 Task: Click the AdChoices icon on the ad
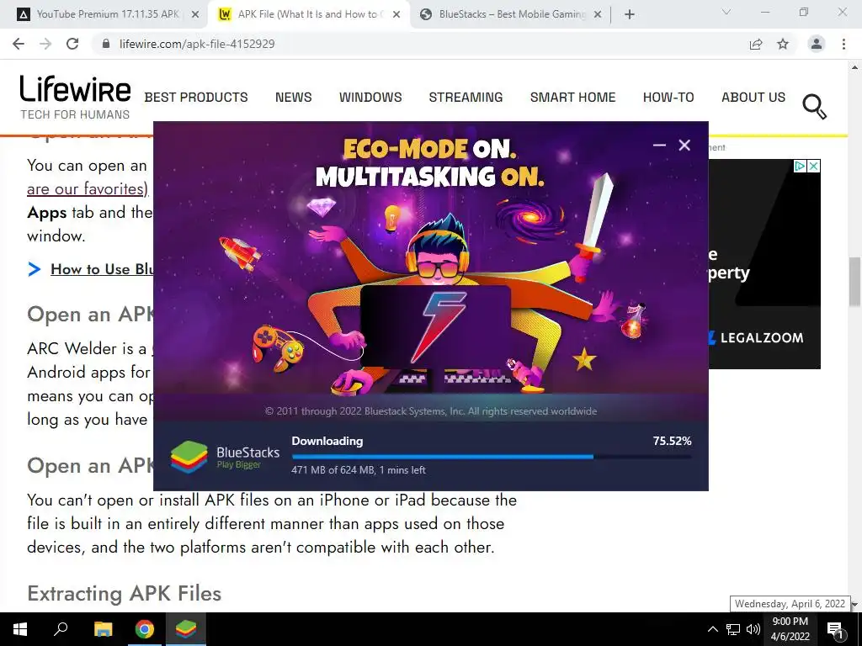(x=800, y=166)
